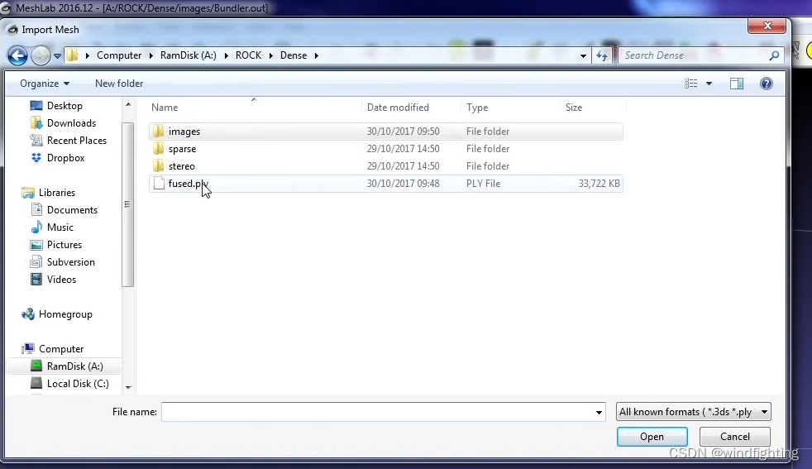Click the RamDisk (A:) breadcrumb
Viewport: 812px width, 469px height.
tap(188, 55)
